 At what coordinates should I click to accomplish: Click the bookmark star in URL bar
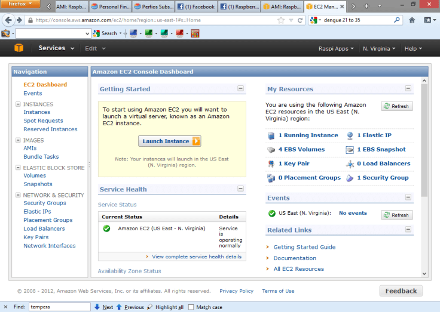(281, 20)
